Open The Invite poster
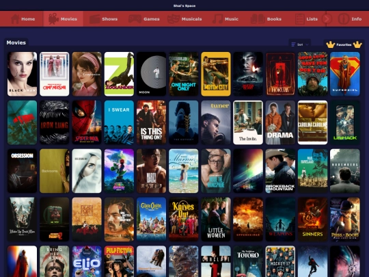 248,122
